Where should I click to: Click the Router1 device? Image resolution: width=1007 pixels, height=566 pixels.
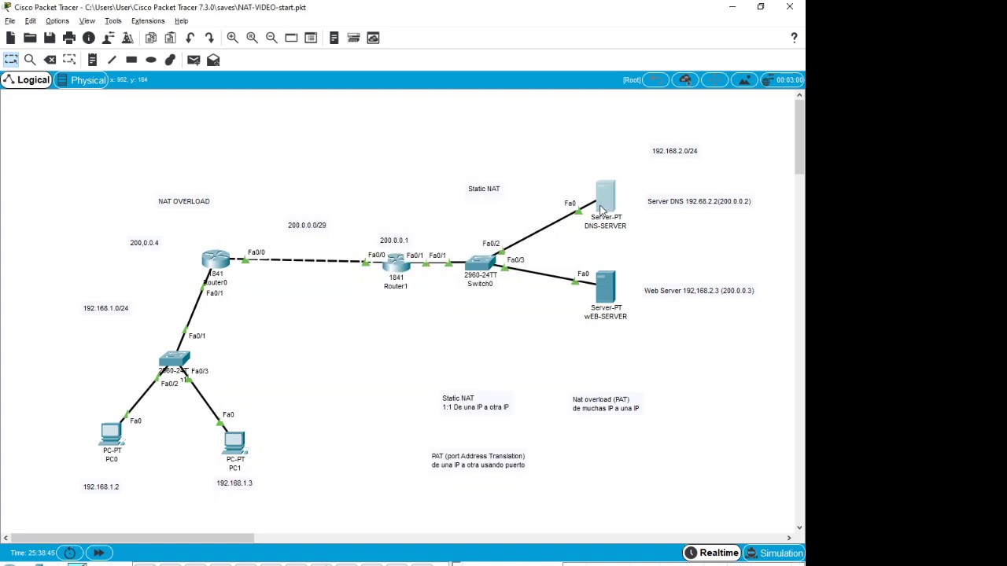[396, 263]
